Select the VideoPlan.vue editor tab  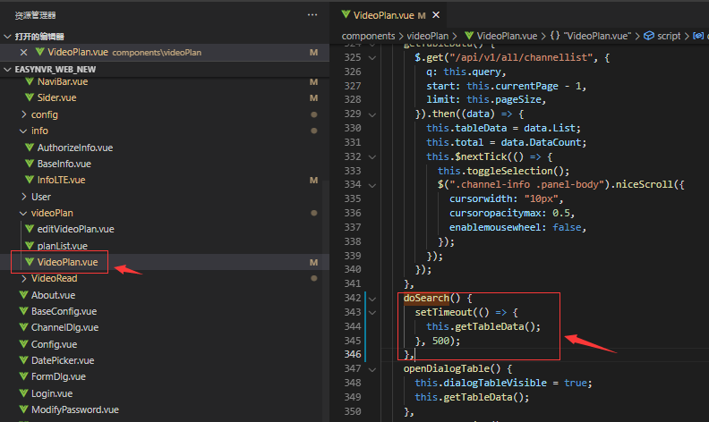point(383,15)
